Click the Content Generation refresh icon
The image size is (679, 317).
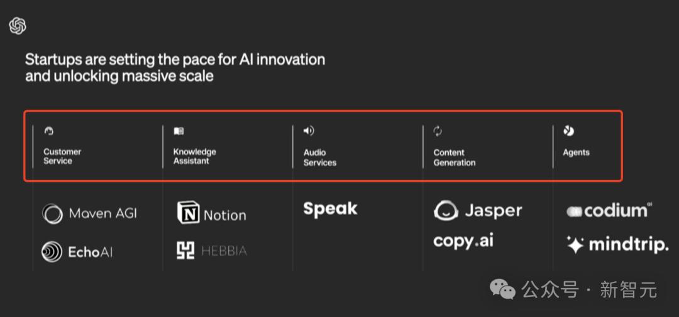tap(438, 131)
